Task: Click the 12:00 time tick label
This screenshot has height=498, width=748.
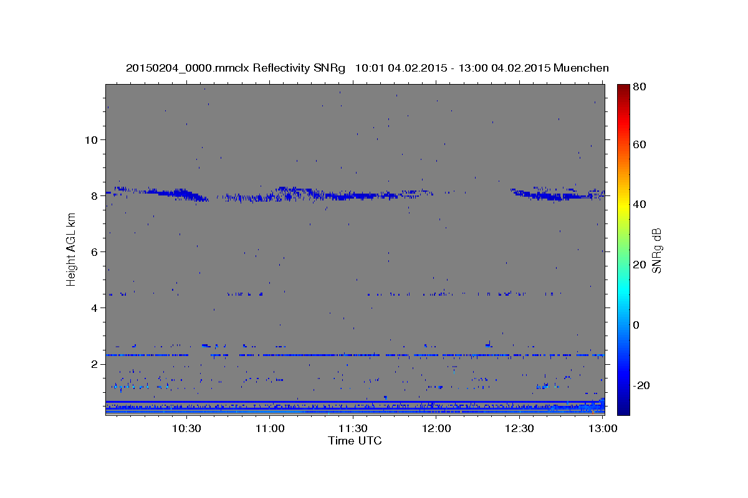Action: 436,429
